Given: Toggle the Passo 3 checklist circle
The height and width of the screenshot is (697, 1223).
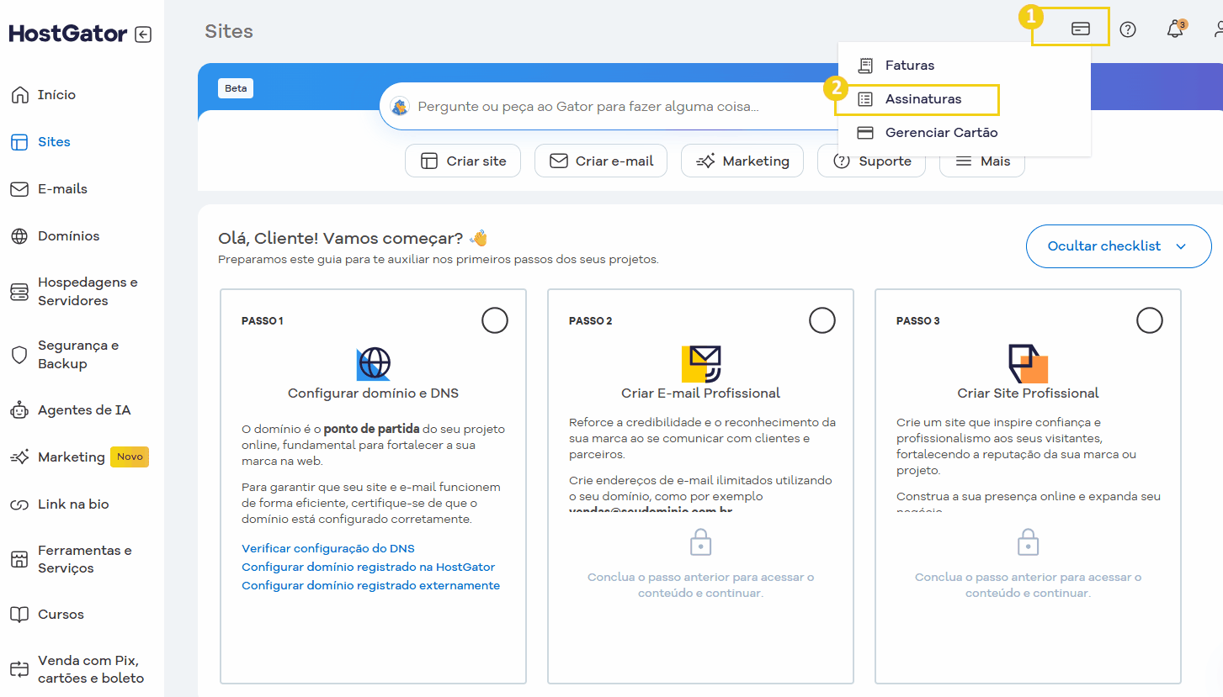Looking at the screenshot, I should [x=1150, y=320].
